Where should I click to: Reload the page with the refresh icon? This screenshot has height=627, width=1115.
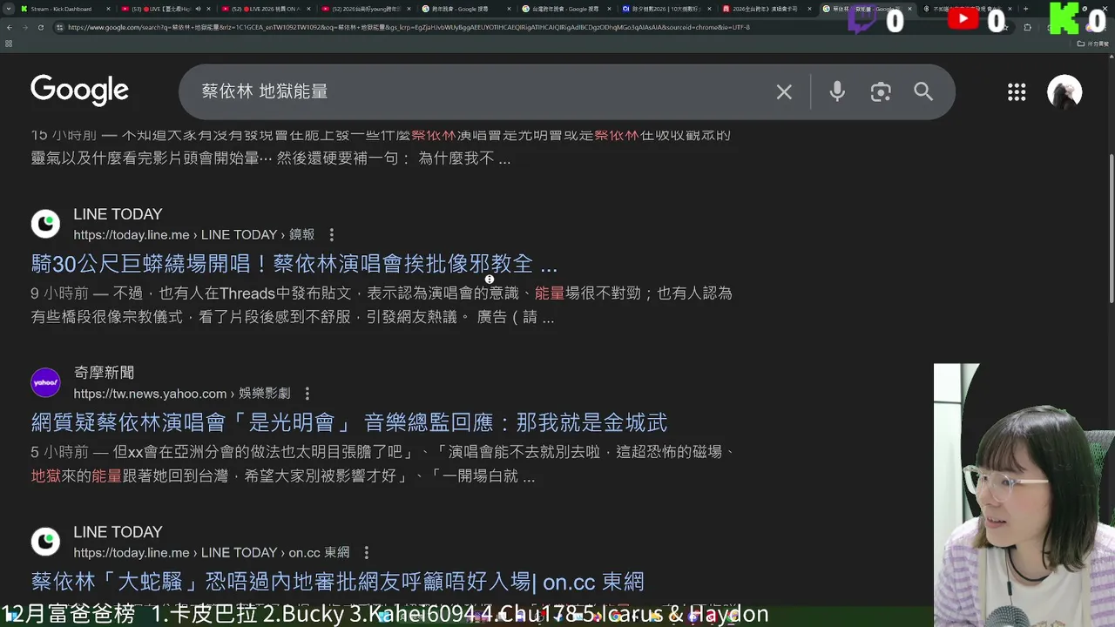pyautogui.click(x=40, y=27)
